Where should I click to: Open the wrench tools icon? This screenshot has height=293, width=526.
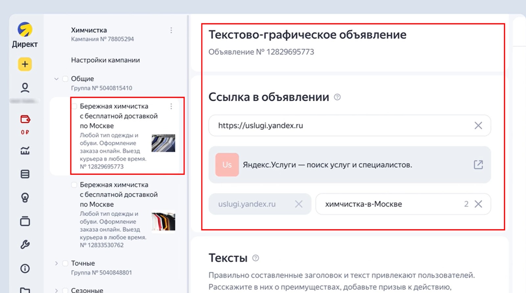[x=25, y=244]
